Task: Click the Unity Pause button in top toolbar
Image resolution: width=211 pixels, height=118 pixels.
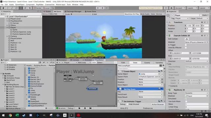Action: 102,8
